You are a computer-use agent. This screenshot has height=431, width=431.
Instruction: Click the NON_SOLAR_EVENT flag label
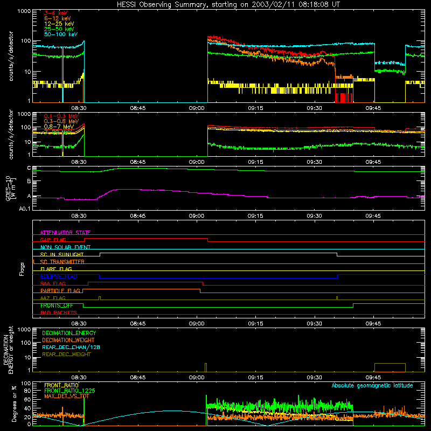(x=65, y=247)
